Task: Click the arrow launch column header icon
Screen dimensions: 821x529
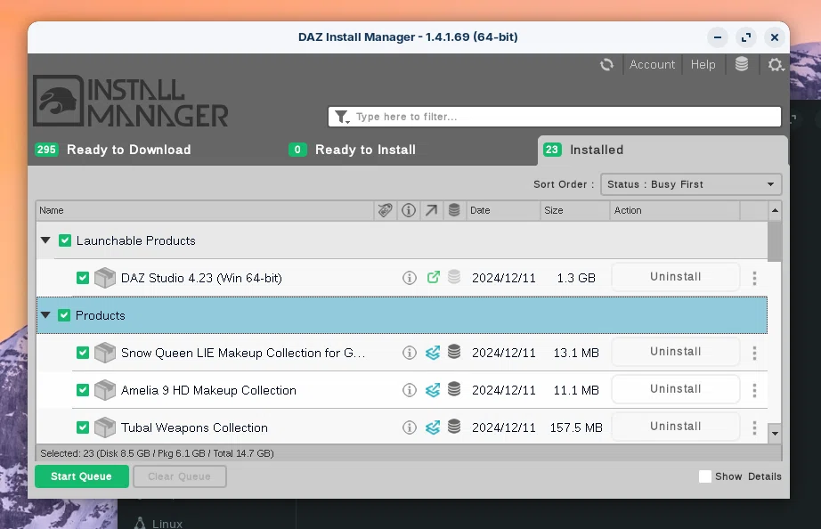Action: pyautogui.click(x=431, y=210)
